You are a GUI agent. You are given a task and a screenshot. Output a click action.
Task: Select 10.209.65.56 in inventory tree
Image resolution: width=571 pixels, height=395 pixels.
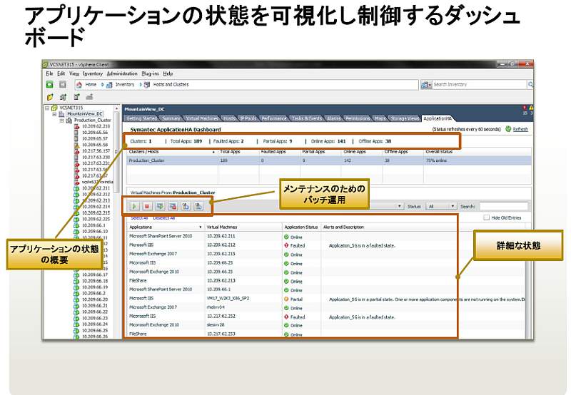click(x=95, y=133)
